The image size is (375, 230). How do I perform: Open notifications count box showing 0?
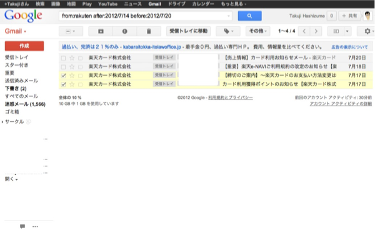click(x=331, y=16)
